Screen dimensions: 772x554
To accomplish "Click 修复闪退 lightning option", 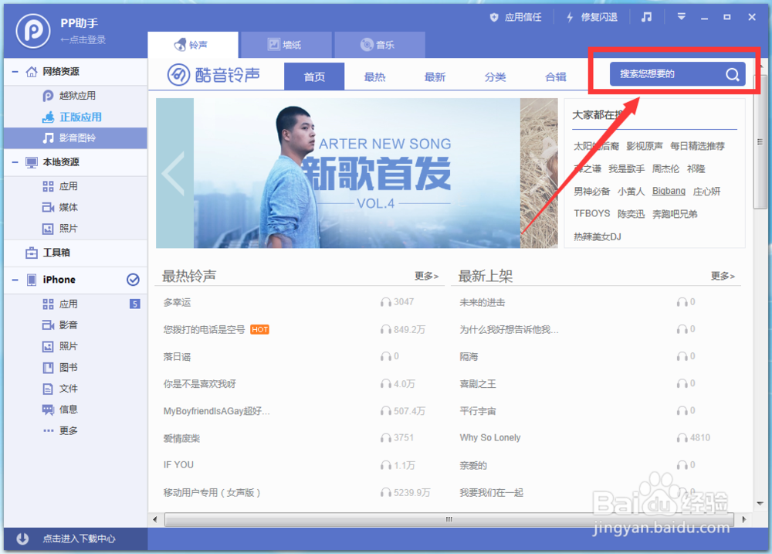I will point(591,17).
